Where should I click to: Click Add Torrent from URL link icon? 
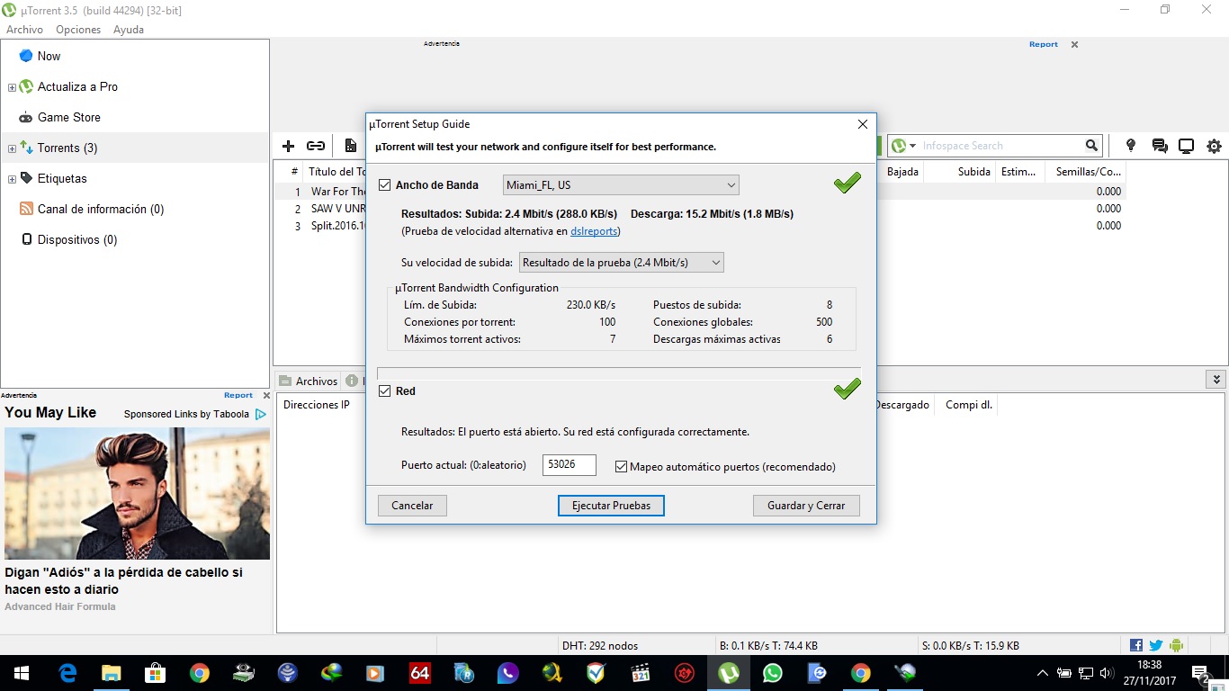[x=316, y=146]
